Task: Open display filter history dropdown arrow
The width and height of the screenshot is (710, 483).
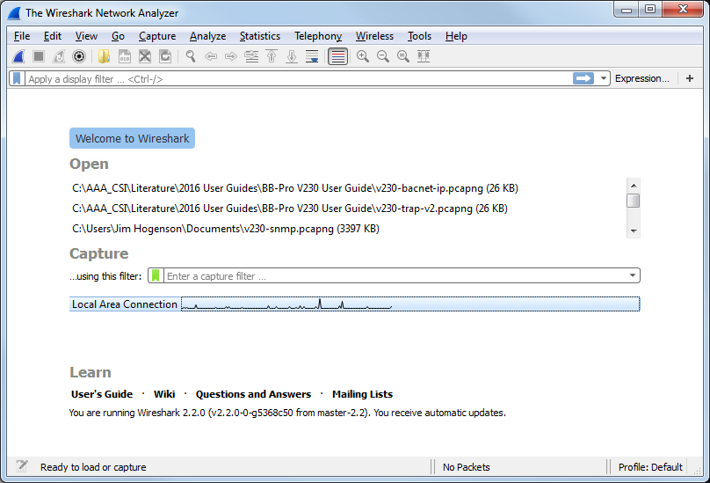Action: coord(603,78)
